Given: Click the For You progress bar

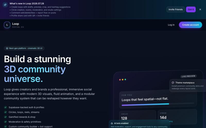Looking at the screenshot, I should [x=158, y=104].
